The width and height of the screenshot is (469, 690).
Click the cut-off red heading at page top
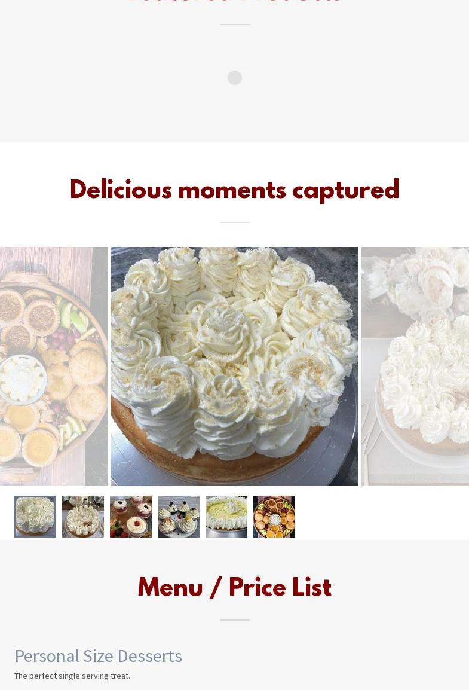[234, 2]
